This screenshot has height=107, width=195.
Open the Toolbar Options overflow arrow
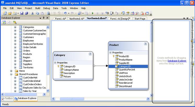pos(151,14)
